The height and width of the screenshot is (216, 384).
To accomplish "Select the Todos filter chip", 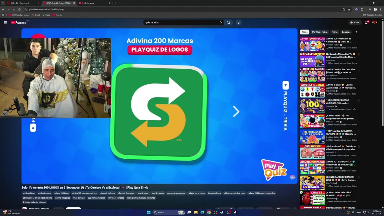I will [x=304, y=32].
